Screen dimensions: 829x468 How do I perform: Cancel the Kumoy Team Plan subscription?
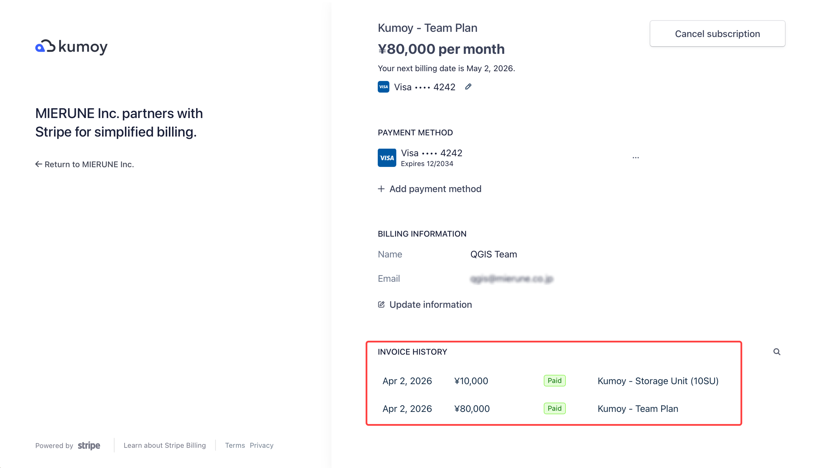[x=717, y=34]
